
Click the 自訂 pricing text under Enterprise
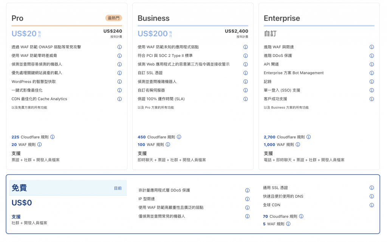pyautogui.click(x=270, y=34)
